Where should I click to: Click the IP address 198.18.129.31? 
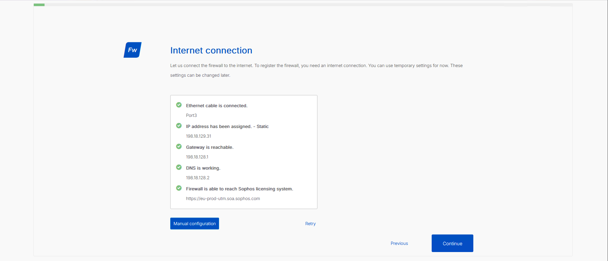[x=199, y=136]
